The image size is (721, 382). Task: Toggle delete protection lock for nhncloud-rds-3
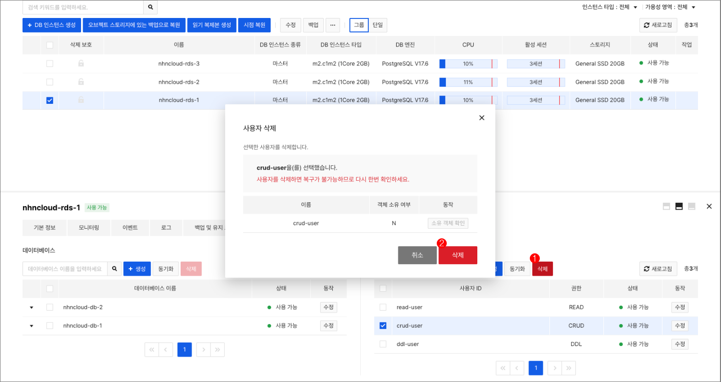(x=82, y=63)
